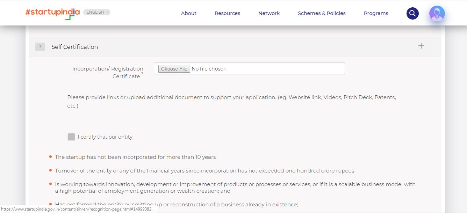Click the Choose File button
The image size is (467, 213).
click(x=174, y=68)
